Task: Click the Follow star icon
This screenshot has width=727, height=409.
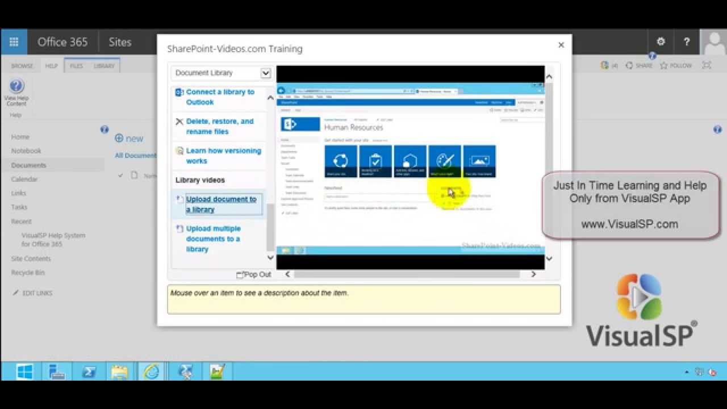Action: pos(663,65)
